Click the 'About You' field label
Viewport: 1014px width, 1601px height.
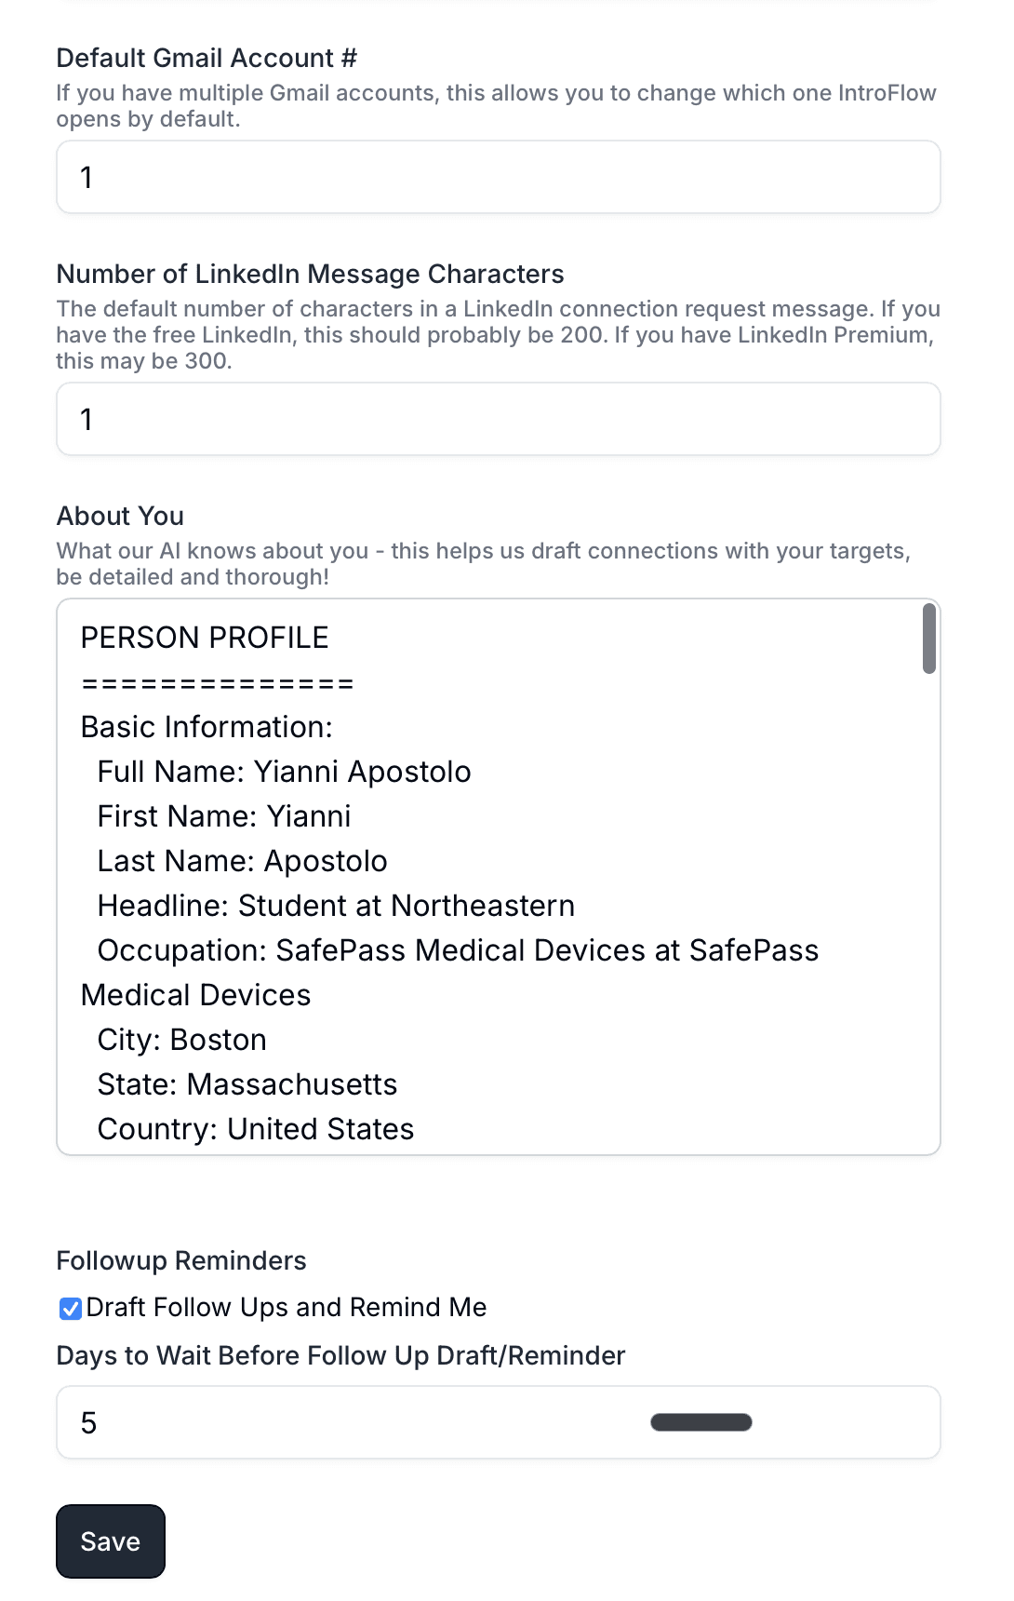pyautogui.click(x=120, y=516)
